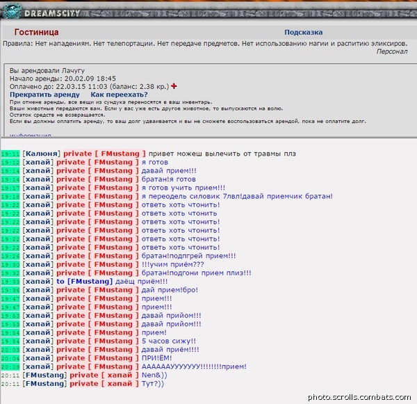417x404 pixels.
Task: Click 'private [ FMustang ]' in the 'прием!' row
Action: 97,332
